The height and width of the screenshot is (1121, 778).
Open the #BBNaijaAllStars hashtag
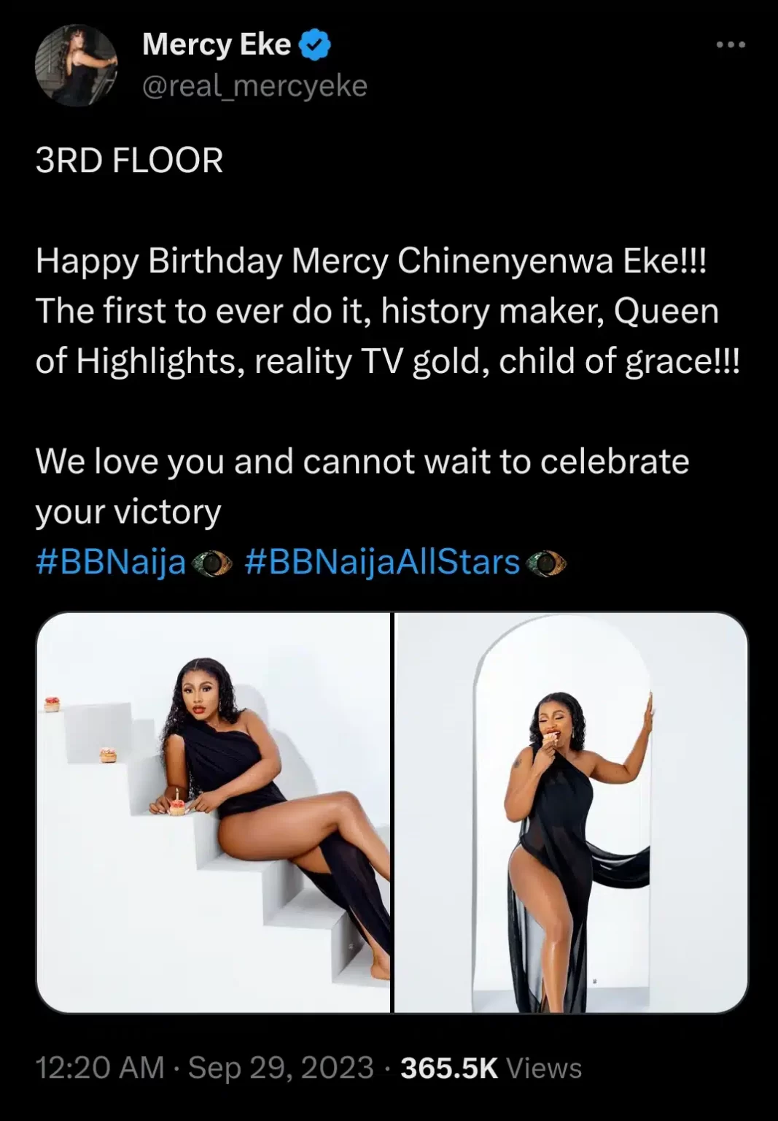pyautogui.click(x=382, y=563)
